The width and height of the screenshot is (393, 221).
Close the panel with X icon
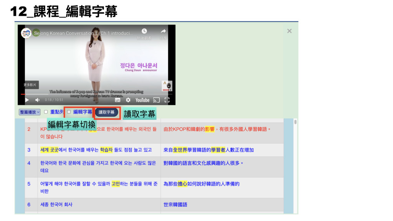[289, 31]
